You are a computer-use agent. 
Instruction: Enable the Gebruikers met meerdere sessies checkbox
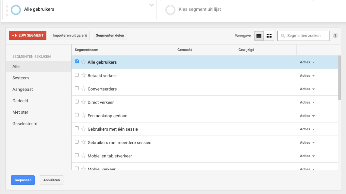(77, 142)
